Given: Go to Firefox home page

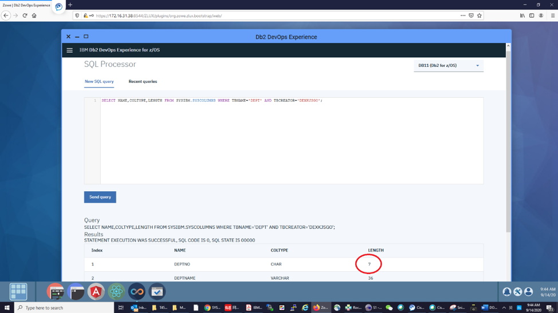Looking at the screenshot, I should click(x=34, y=15).
